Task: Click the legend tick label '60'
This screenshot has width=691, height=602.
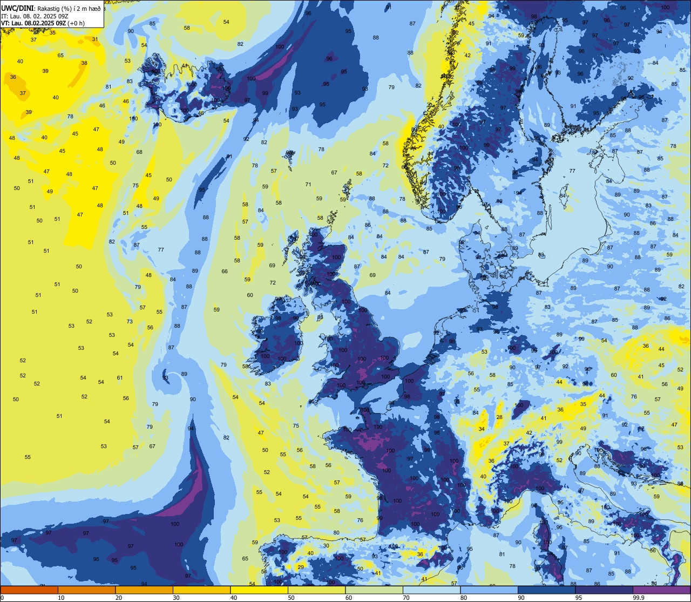Action: point(349,597)
